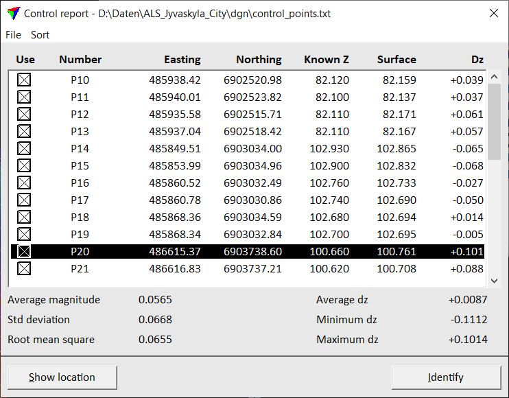This screenshot has width=509, height=398.
Task: Uncheck the Use box for P10
Action: coord(24,80)
